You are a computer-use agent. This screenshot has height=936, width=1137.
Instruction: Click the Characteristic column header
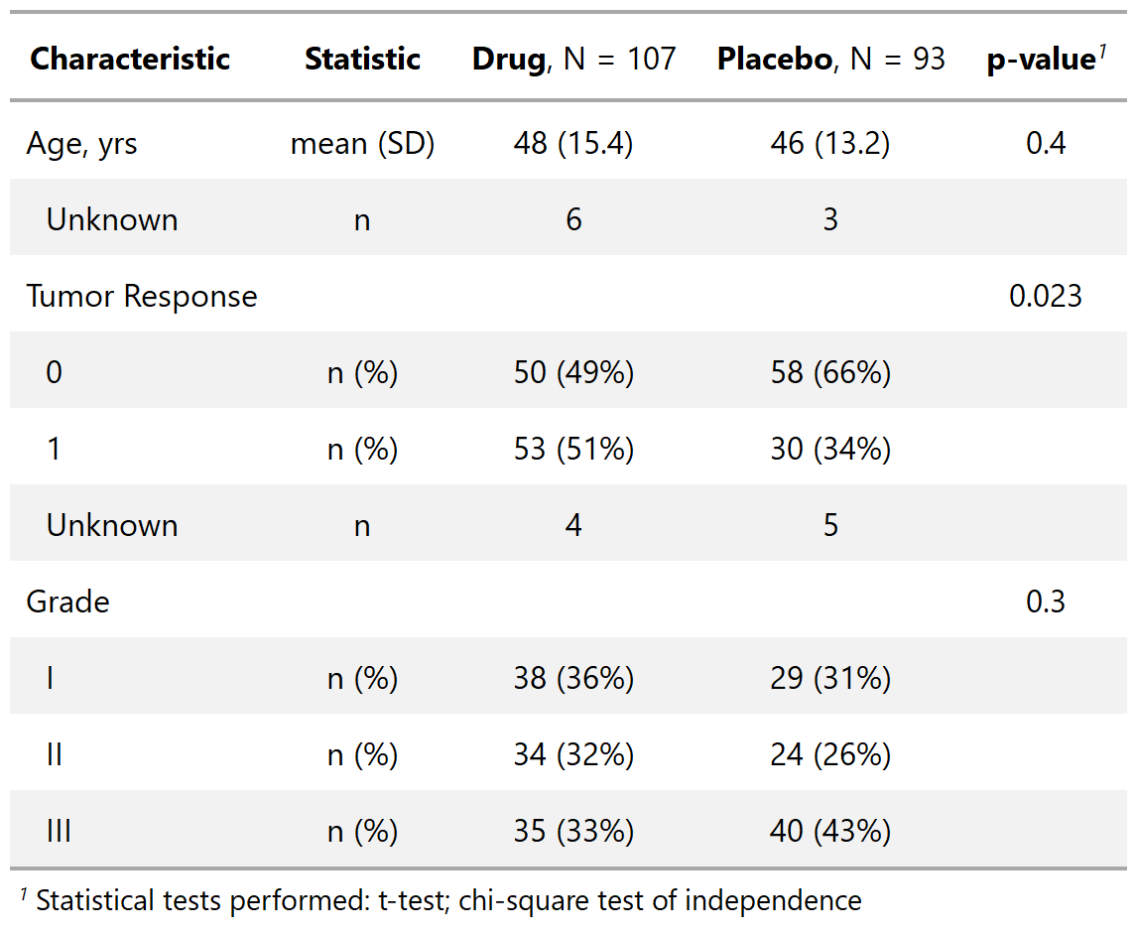pos(130,60)
